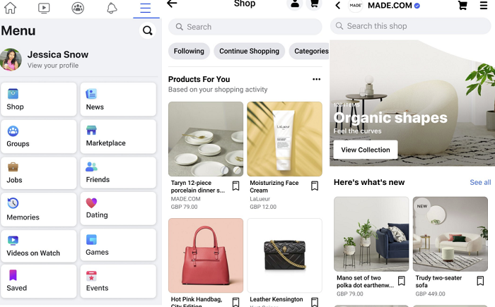Open the account profile icon in Shop
Screen dimensions: 495x307
tap(295, 4)
